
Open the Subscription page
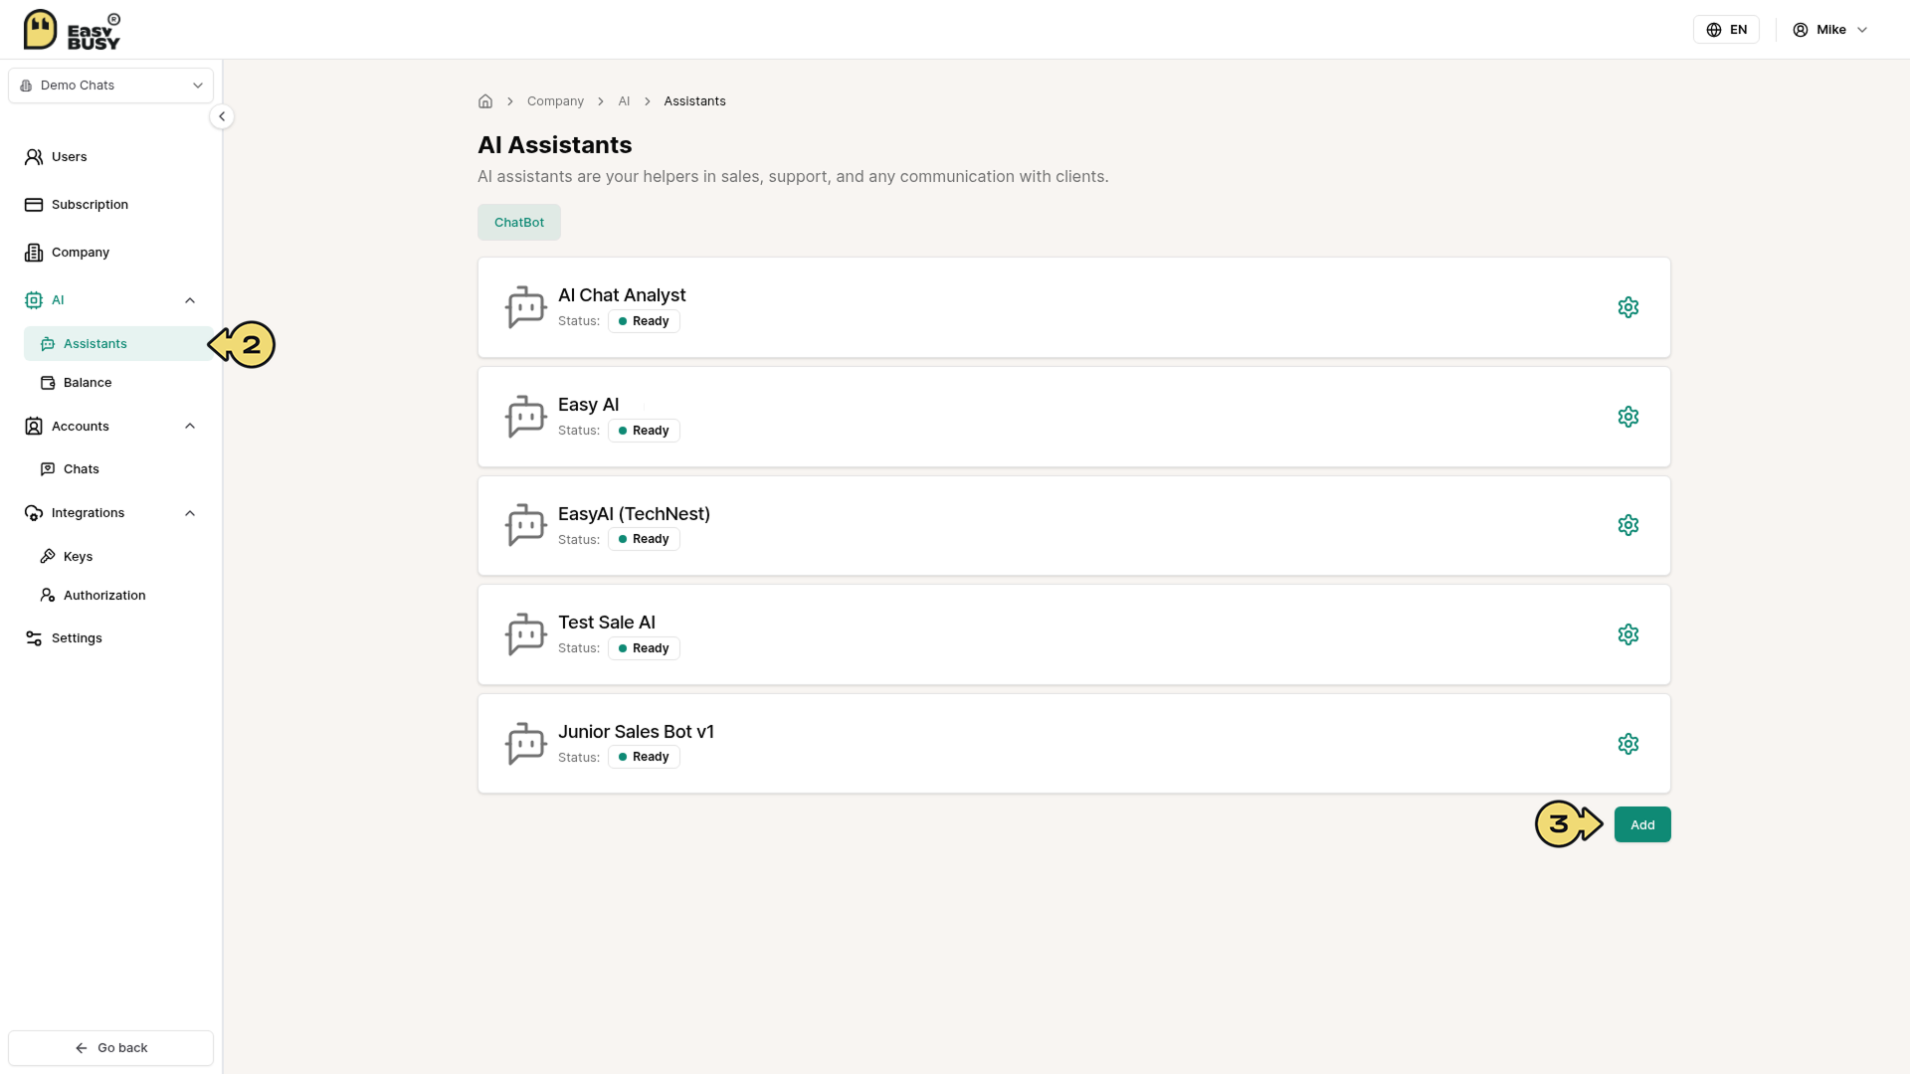[90, 205]
